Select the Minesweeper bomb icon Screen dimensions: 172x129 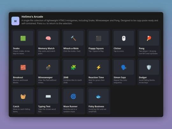[x=48, y=67]
